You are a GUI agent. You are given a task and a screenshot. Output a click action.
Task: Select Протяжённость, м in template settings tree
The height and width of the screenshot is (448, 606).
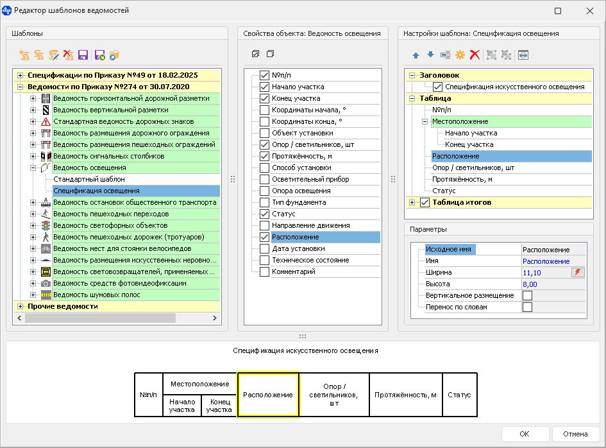pos(462,179)
